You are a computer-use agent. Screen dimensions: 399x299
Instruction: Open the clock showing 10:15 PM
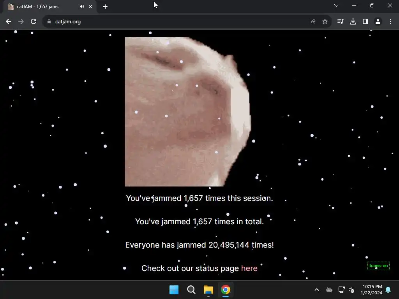[x=371, y=290]
